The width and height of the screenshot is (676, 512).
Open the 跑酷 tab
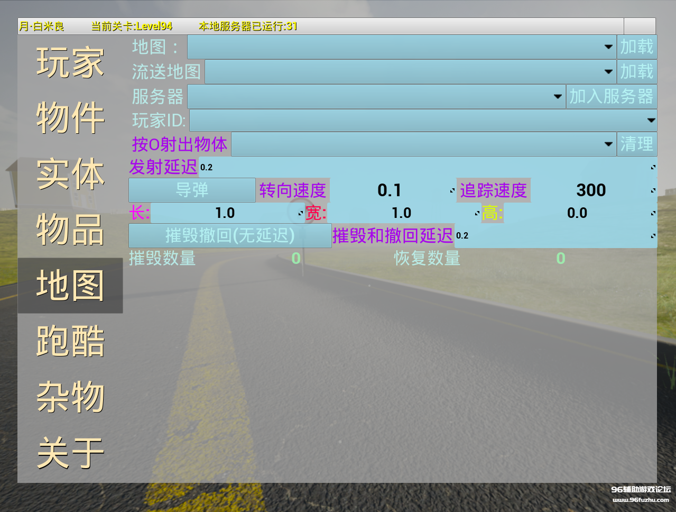(70, 341)
